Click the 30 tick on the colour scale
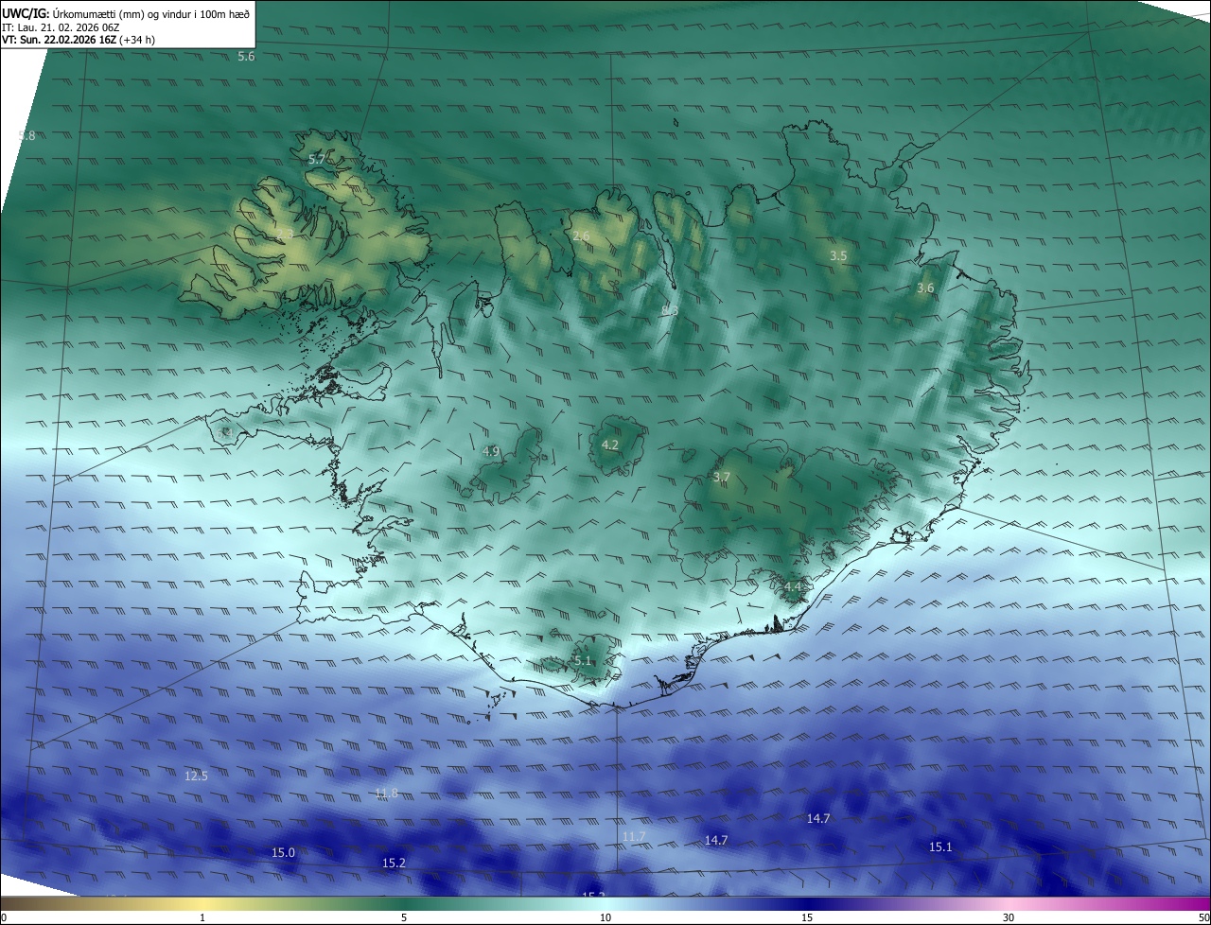This screenshot has width=1211, height=925. point(1009,917)
